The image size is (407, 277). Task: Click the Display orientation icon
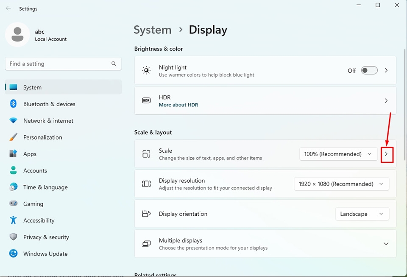(x=146, y=214)
